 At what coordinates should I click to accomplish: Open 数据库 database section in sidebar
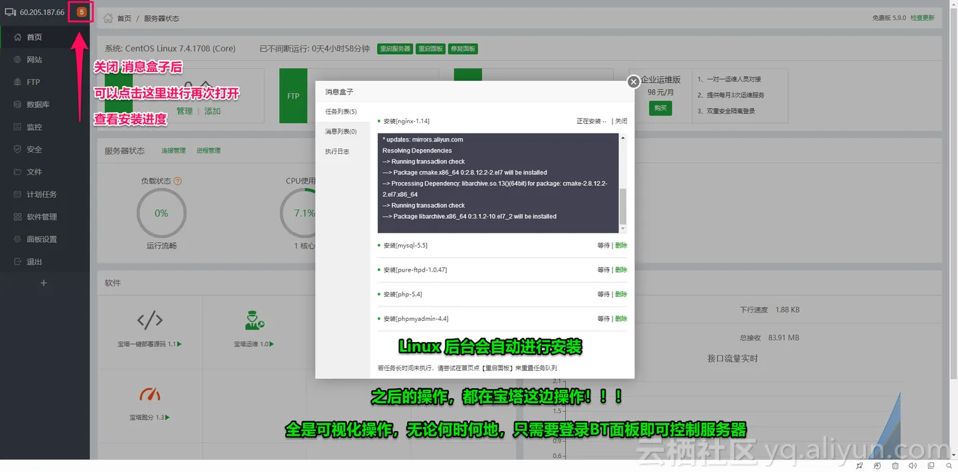pyautogui.click(x=44, y=105)
